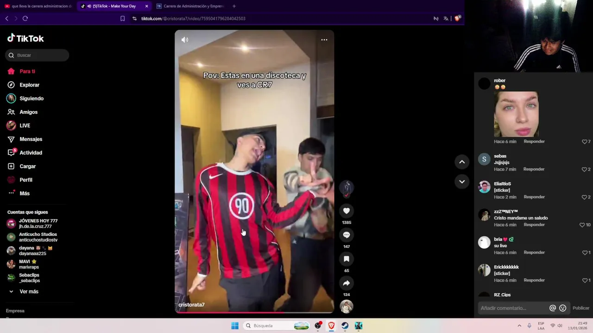Bookmark page from the address bar
Image resolution: width=593 pixels, height=333 pixels.
[122, 18]
